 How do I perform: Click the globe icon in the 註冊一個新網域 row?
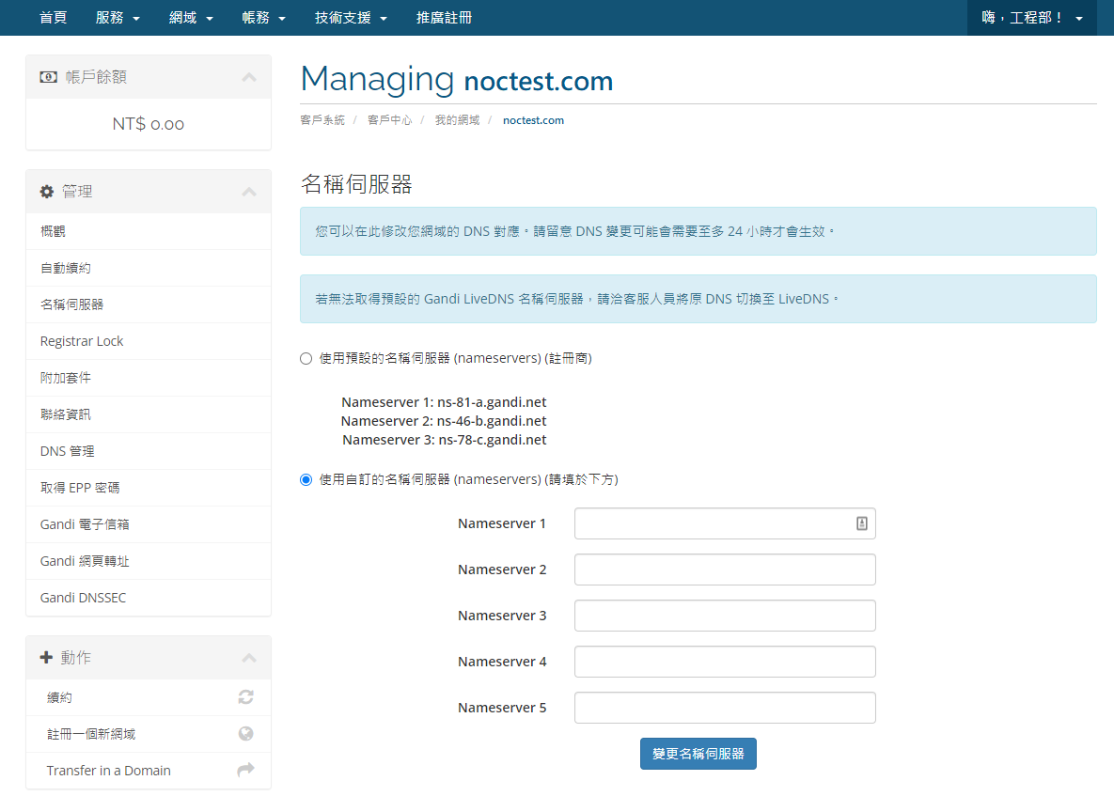245,734
